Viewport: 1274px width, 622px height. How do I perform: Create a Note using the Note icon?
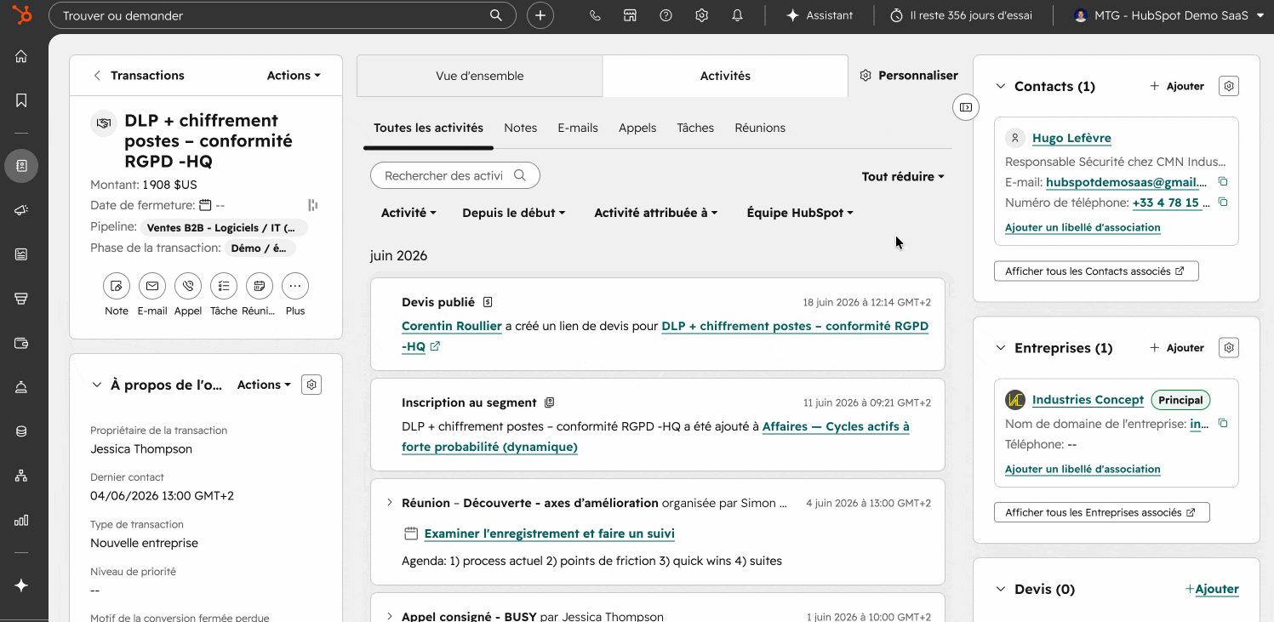pyautogui.click(x=117, y=286)
